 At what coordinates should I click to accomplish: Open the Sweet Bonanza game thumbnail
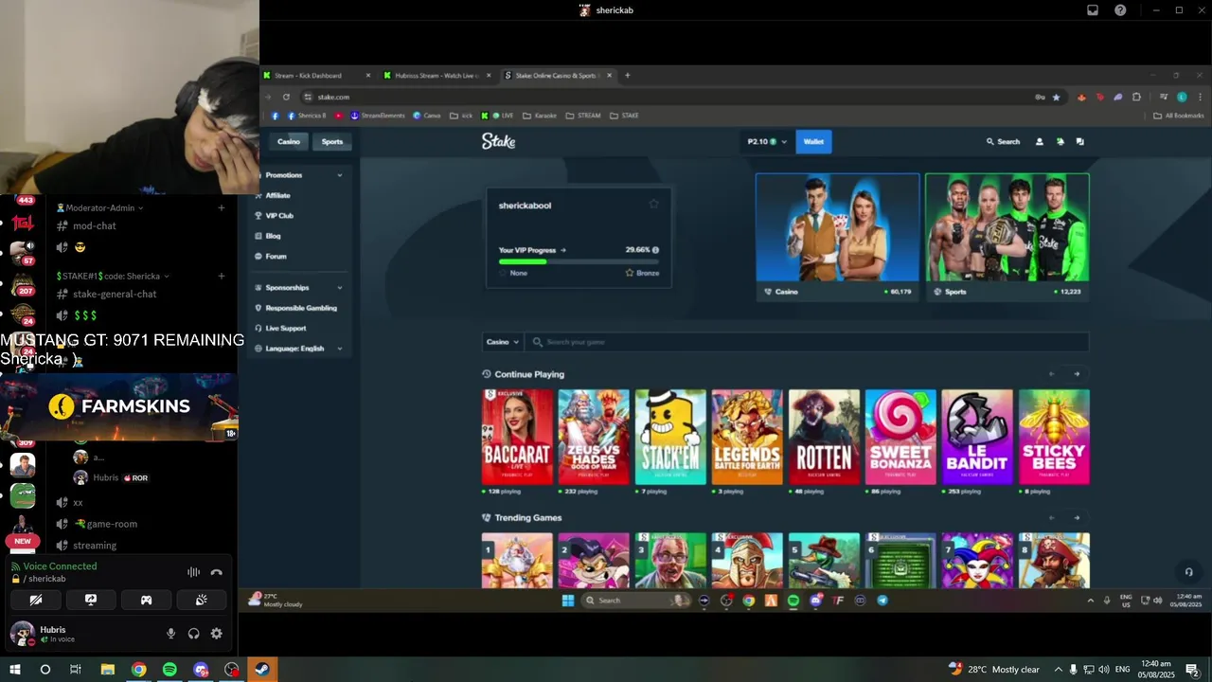tap(900, 437)
